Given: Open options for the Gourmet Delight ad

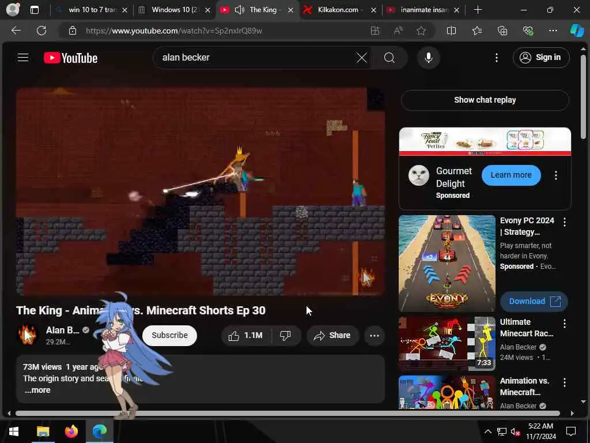Looking at the screenshot, I should click(x=556, y=175).
